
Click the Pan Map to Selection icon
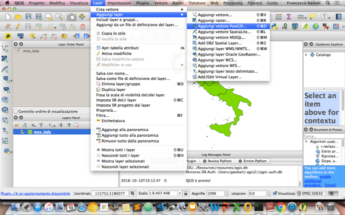pyautogui.click(x=82, y=16)
